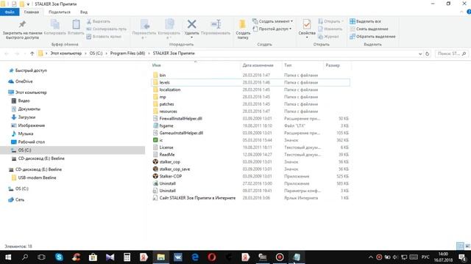Select Сеть in navigation pane
Image resolution: width=471 pixels, height=264 pixels.
20,199
